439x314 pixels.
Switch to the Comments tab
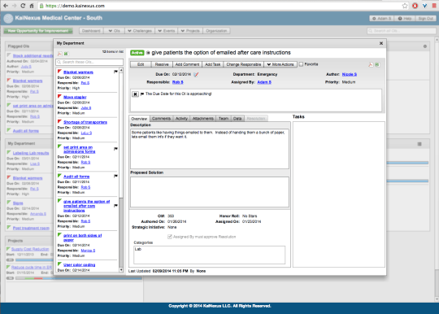[x=161, y=119]
